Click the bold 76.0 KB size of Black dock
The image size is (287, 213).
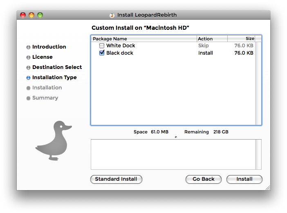[244, 53]
